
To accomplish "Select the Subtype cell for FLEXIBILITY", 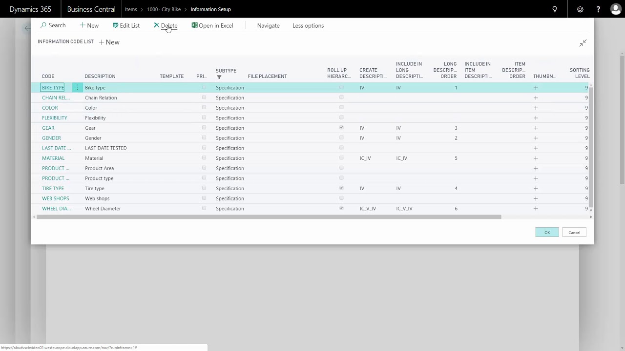I will point(230,118).
